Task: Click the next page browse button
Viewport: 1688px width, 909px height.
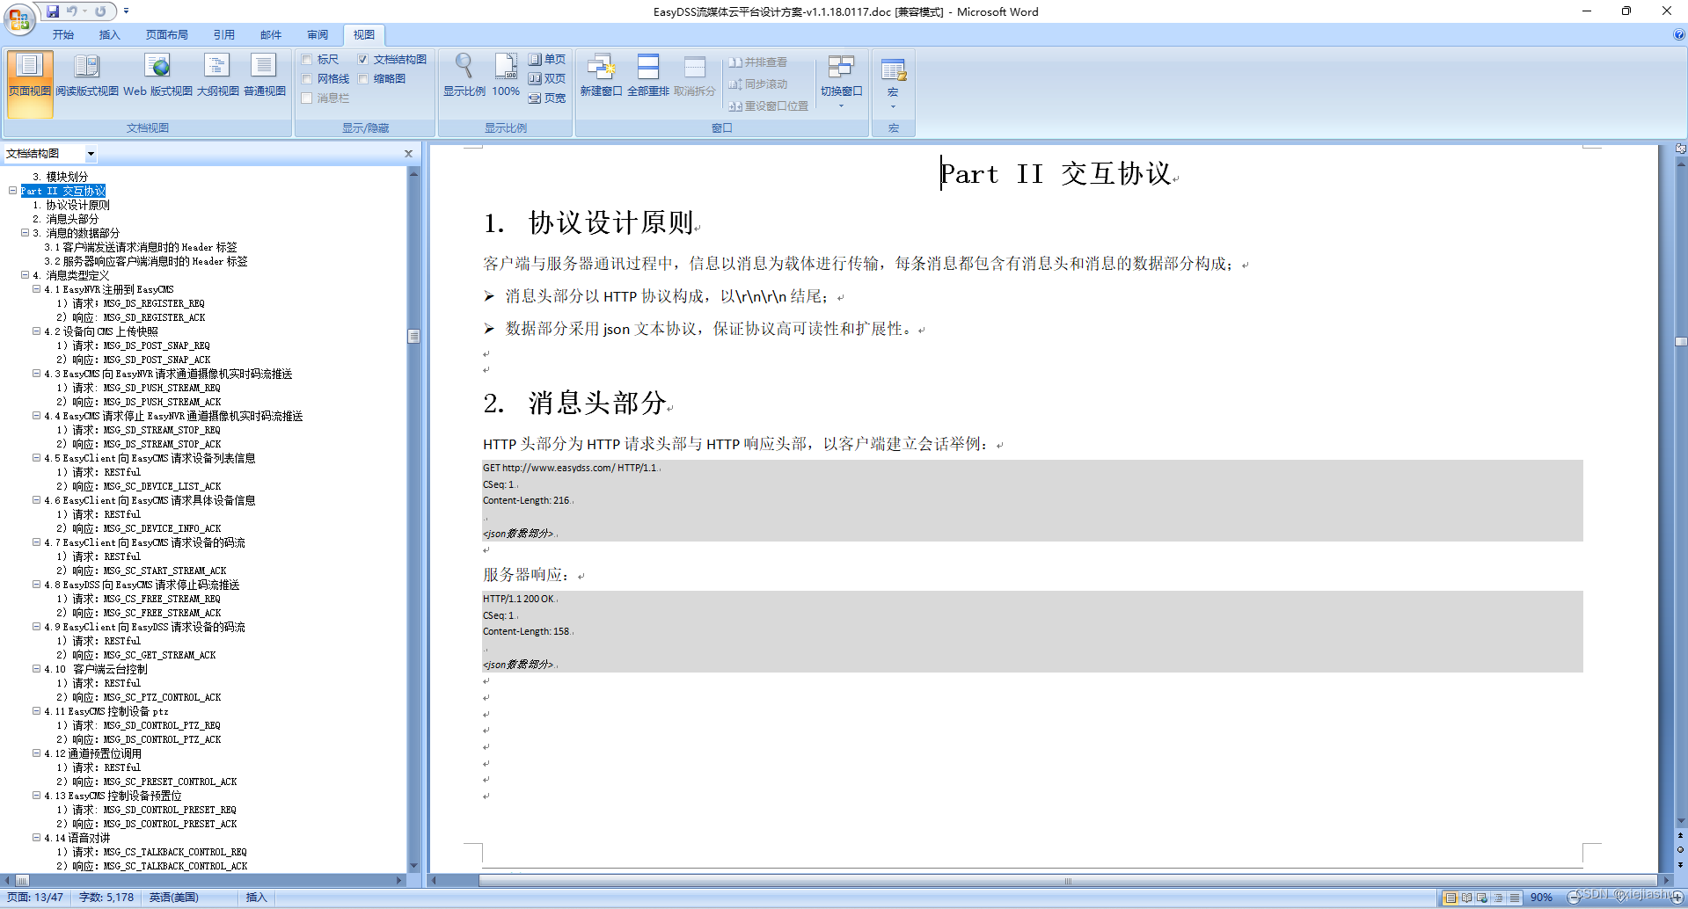Action: tap(1680, 864)
